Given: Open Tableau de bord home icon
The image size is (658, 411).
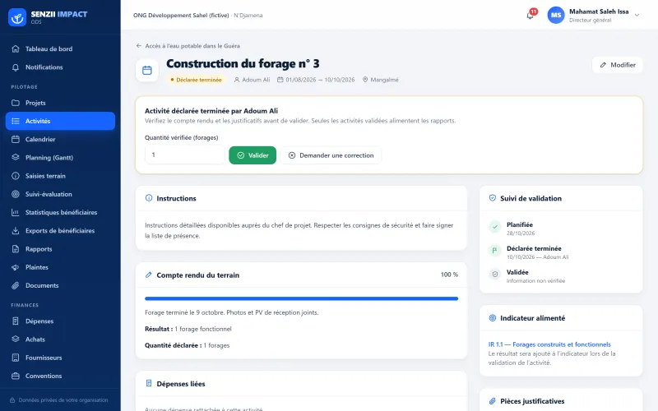Looking at the screenshot, I should click(16, 48).
